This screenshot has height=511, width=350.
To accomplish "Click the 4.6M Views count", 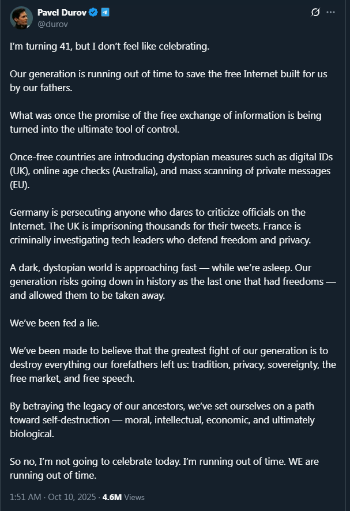I will (123, 497).
